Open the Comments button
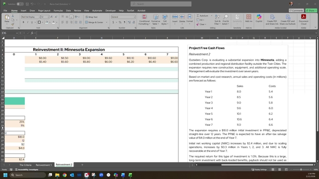 (x=296, y=10)
